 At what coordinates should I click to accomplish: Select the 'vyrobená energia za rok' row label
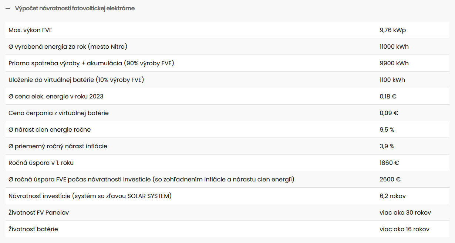(68, 47)
